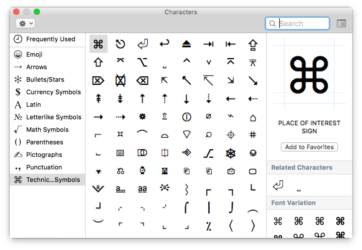Click the clockwise open-circle arrow symbol
This screenshot has width=362, height=250.
[x=120, y=44]
